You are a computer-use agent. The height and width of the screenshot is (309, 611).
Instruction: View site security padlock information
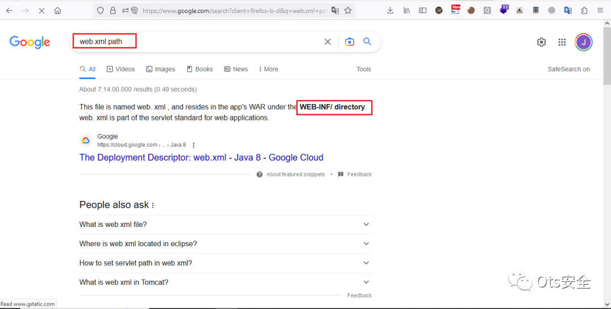coord(113,11)
